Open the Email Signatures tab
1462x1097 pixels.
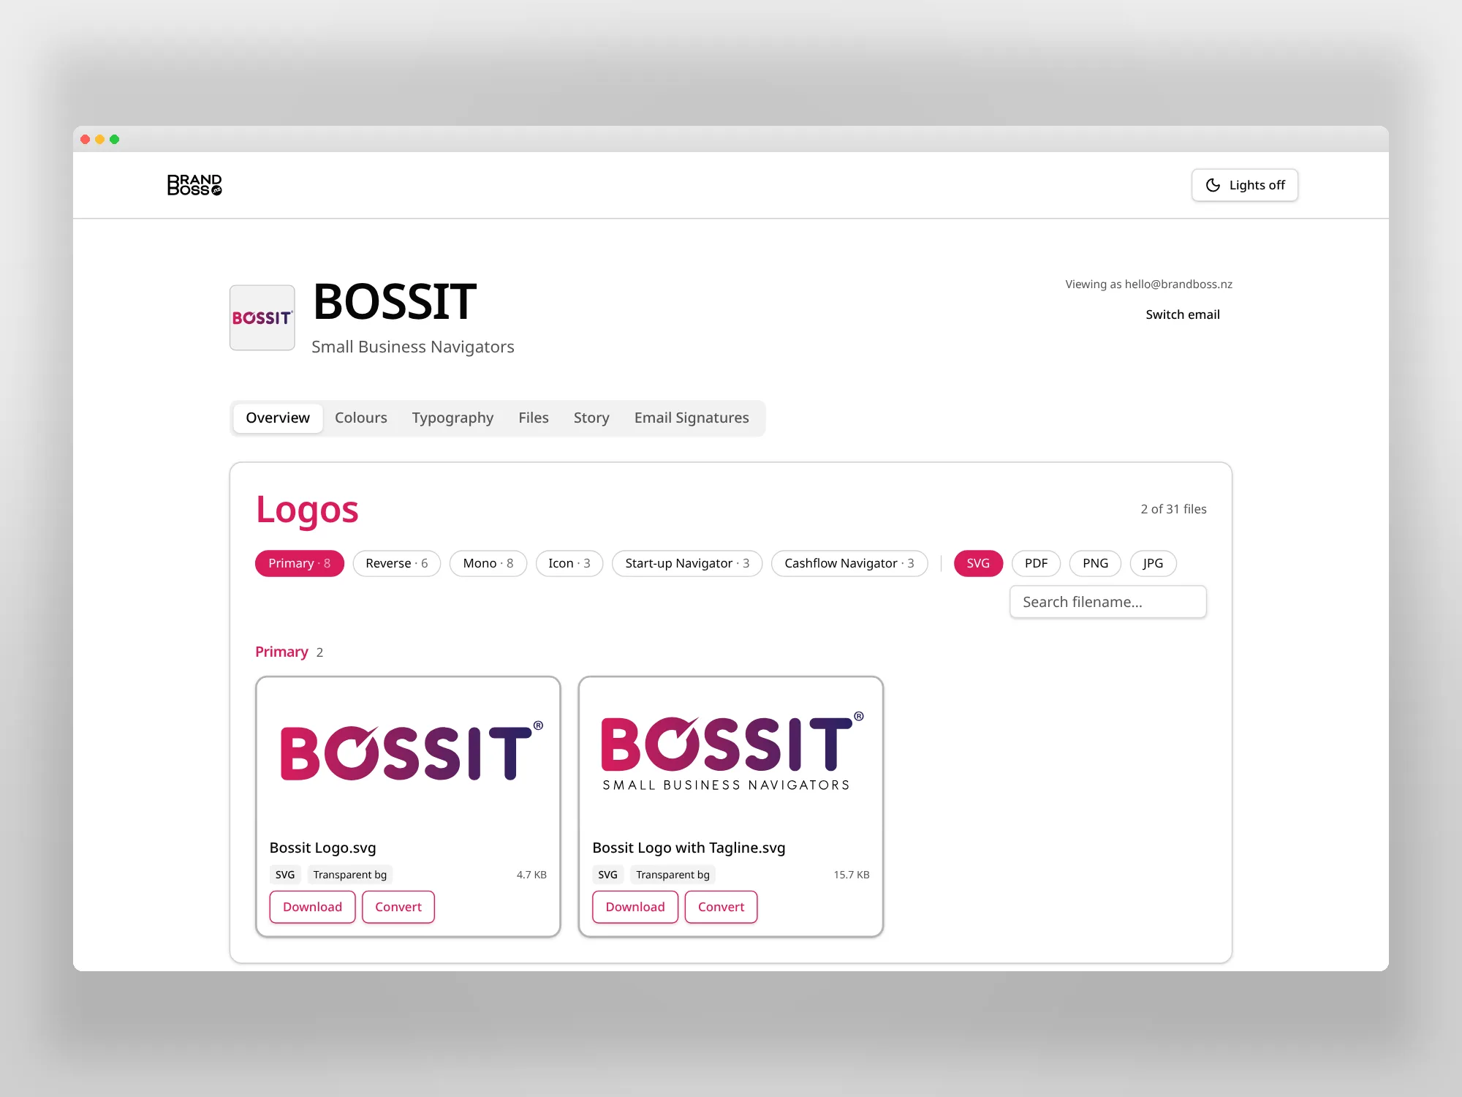[x=692, y=418]
